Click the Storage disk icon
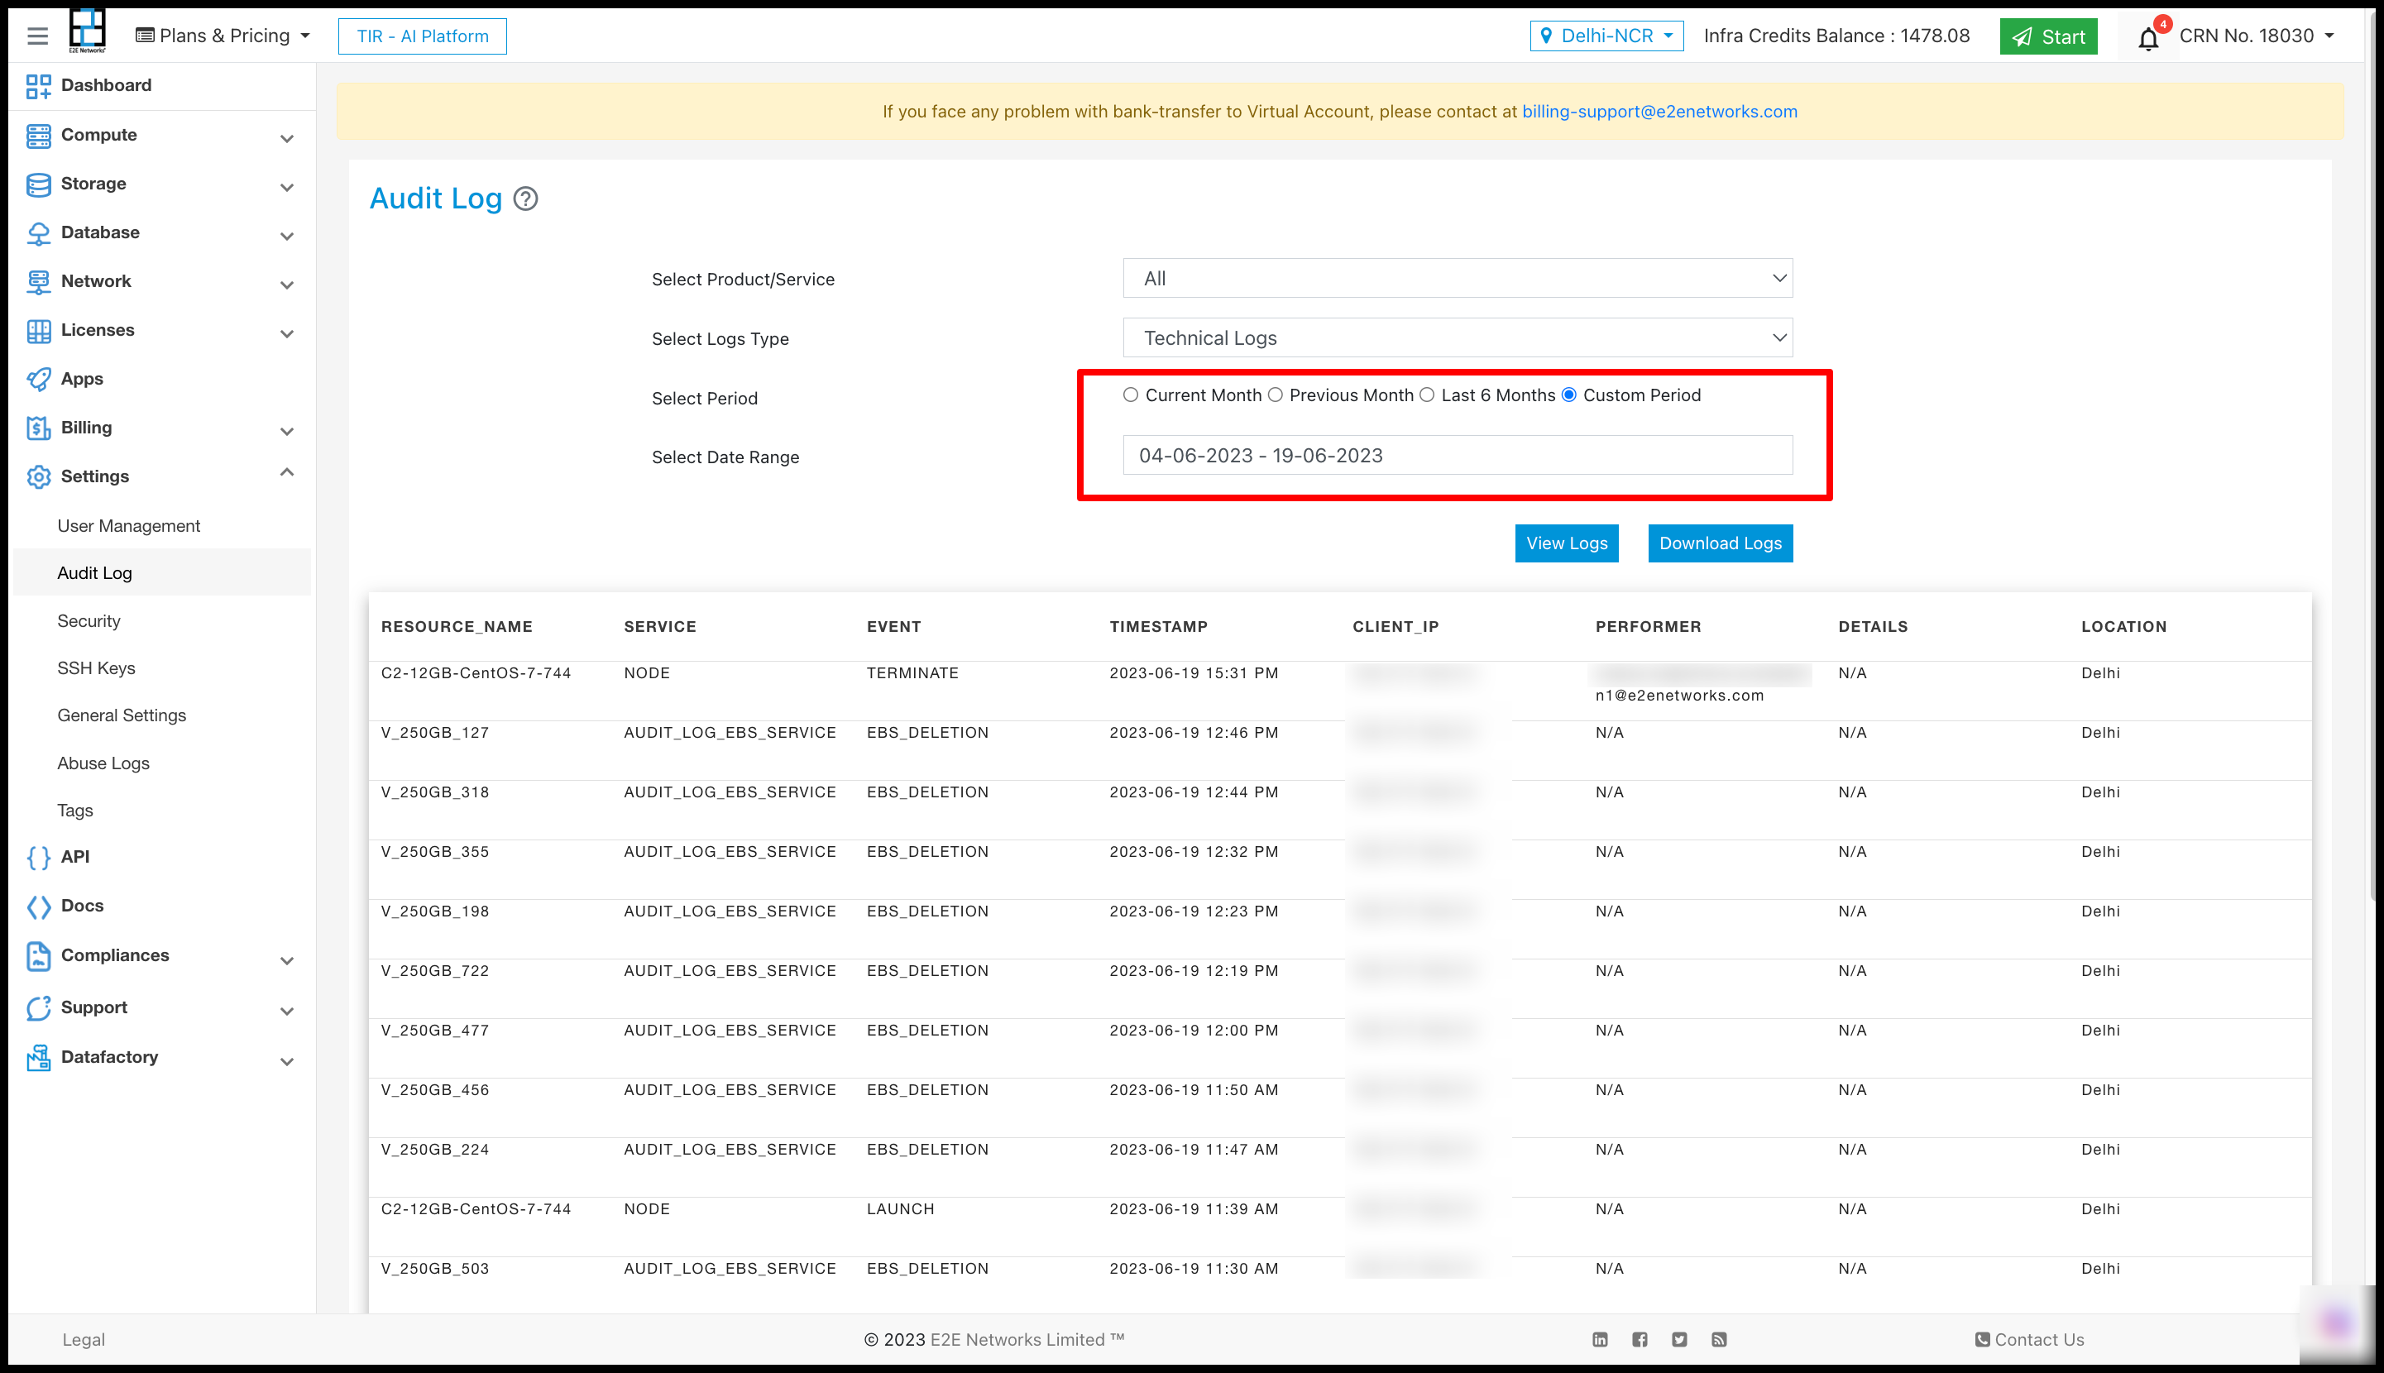2384x1373 pixels. click(x=39, y=184)
